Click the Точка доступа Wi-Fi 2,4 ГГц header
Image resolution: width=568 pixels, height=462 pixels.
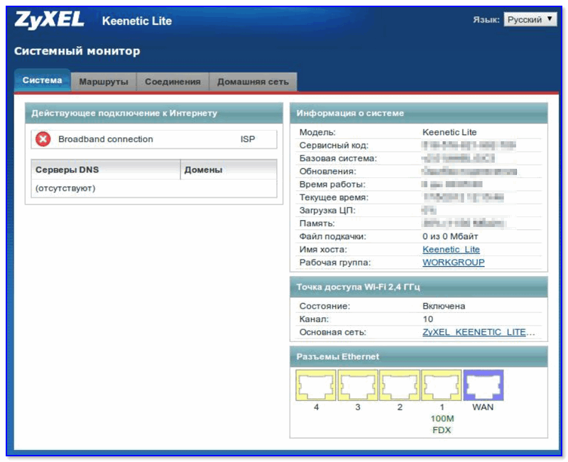point(419,287)
